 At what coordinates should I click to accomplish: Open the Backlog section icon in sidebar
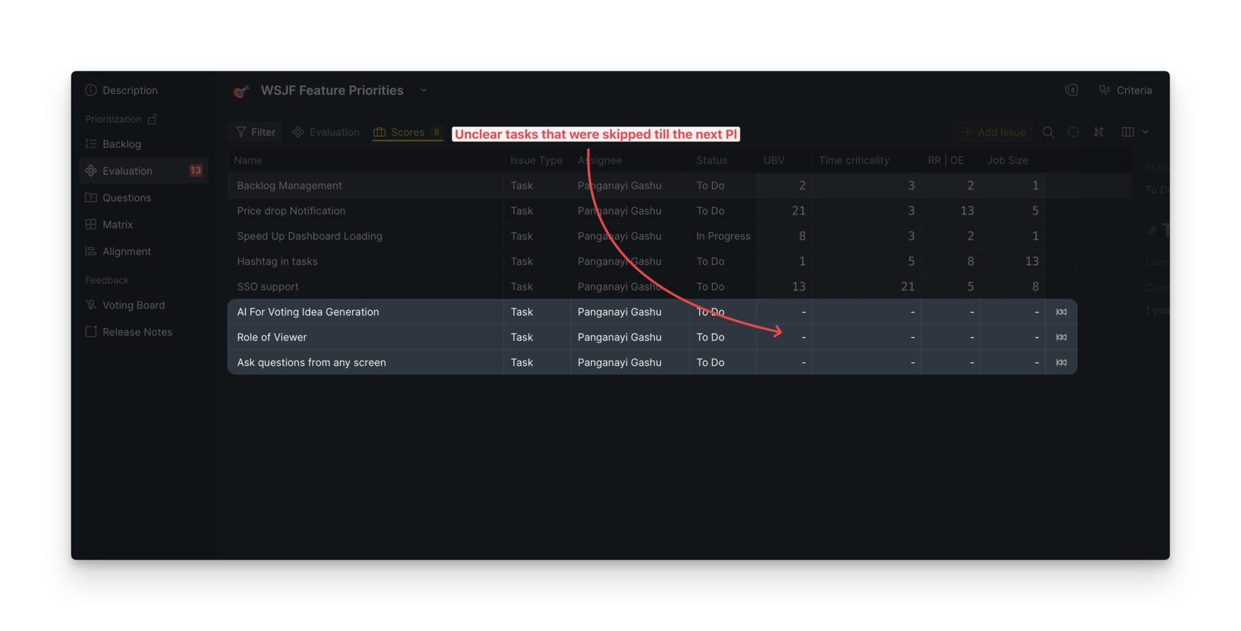point(91,144)
